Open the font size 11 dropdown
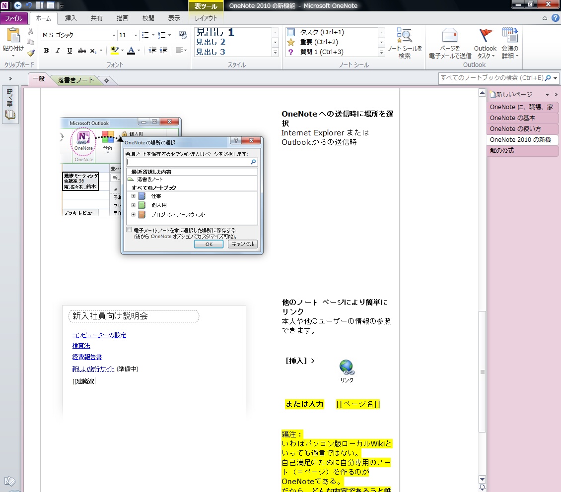The height and width of the screenshot is (492, 561). 136,35
